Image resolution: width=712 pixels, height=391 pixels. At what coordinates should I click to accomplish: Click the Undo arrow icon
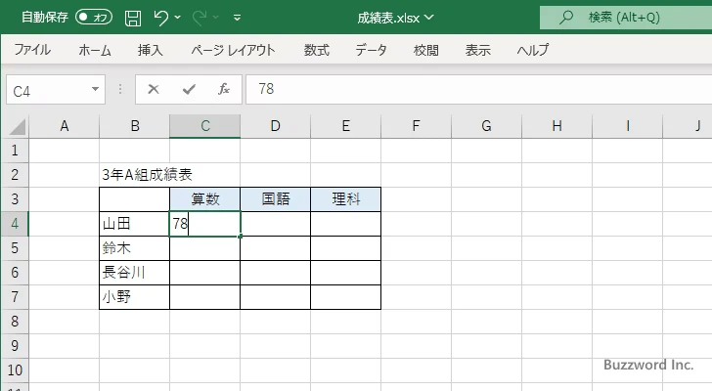pos(160,18)
